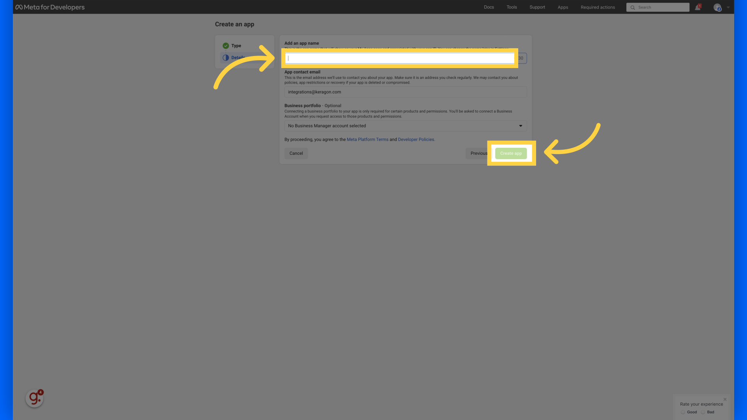Open the Meta for Developers home logo
747x420 pixels.
click(x=50, y=7)
